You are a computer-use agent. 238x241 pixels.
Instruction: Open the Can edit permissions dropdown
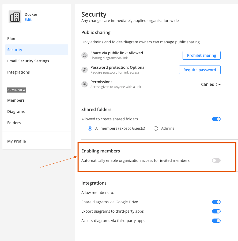pos(211,84)
